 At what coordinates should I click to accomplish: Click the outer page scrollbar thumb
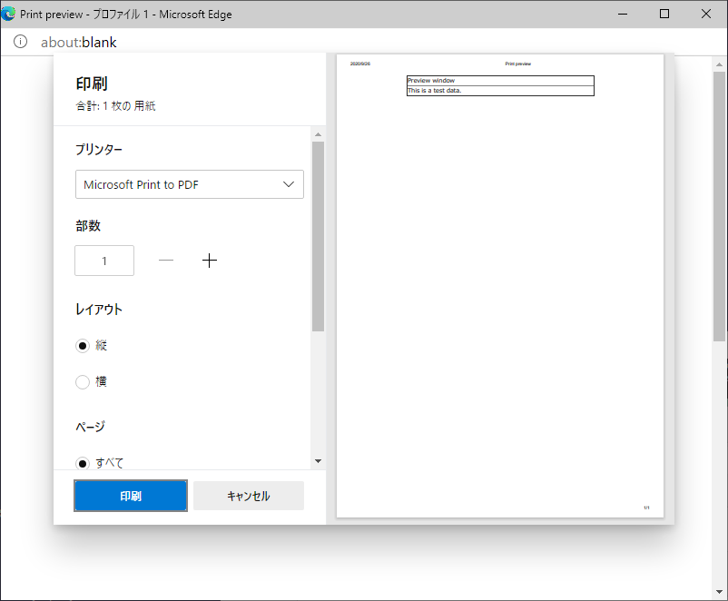click(x=719, y=207)
